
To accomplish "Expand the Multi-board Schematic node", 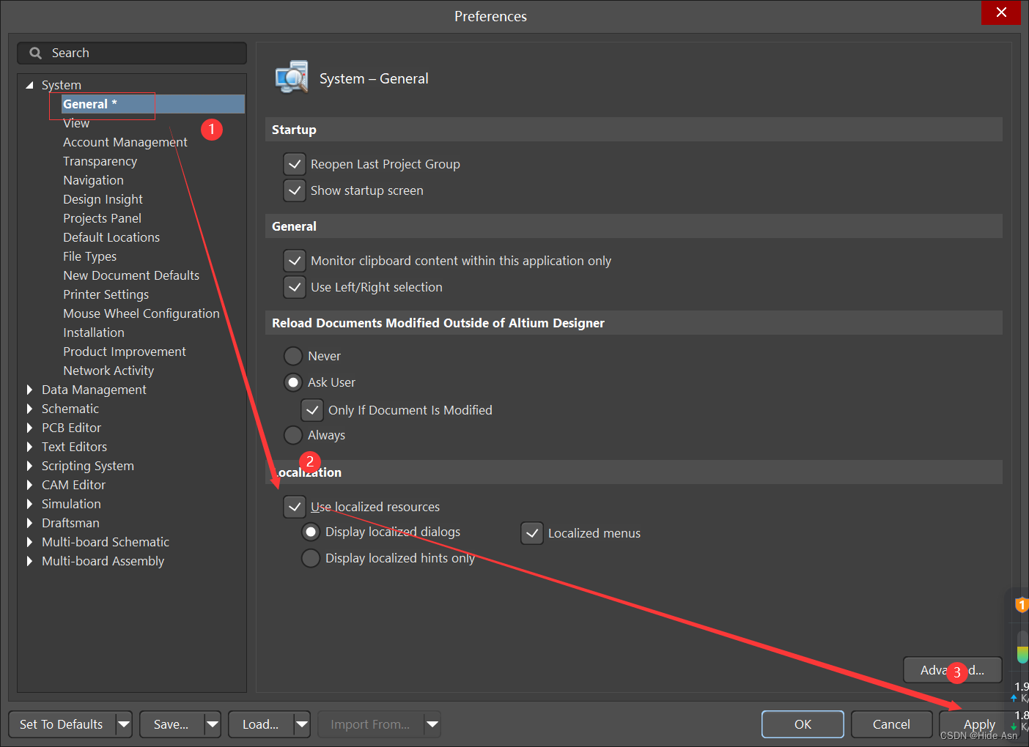I will 30,542.
